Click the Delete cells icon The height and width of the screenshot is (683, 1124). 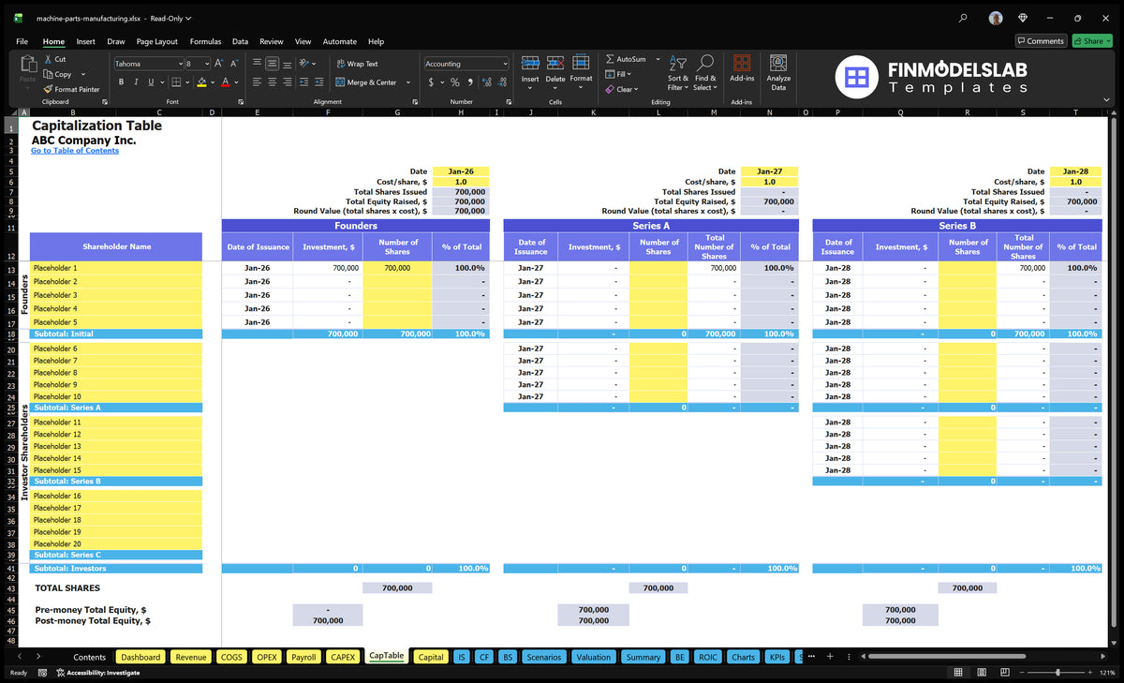click(555, 63)
